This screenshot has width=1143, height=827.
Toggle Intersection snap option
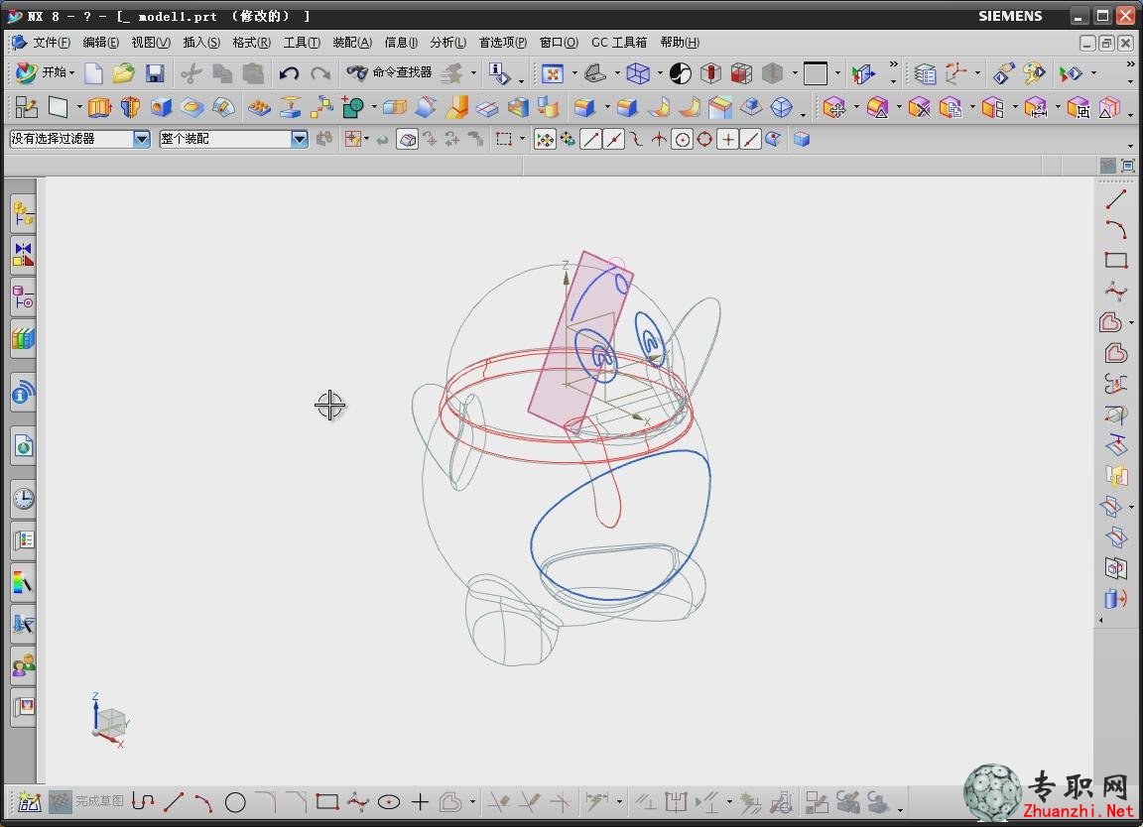click(659, 139)
